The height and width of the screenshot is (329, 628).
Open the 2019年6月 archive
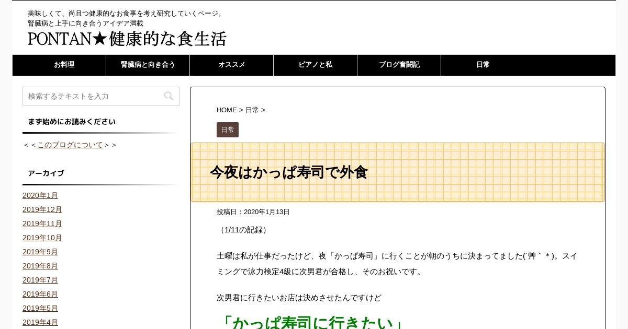(40, 294)
